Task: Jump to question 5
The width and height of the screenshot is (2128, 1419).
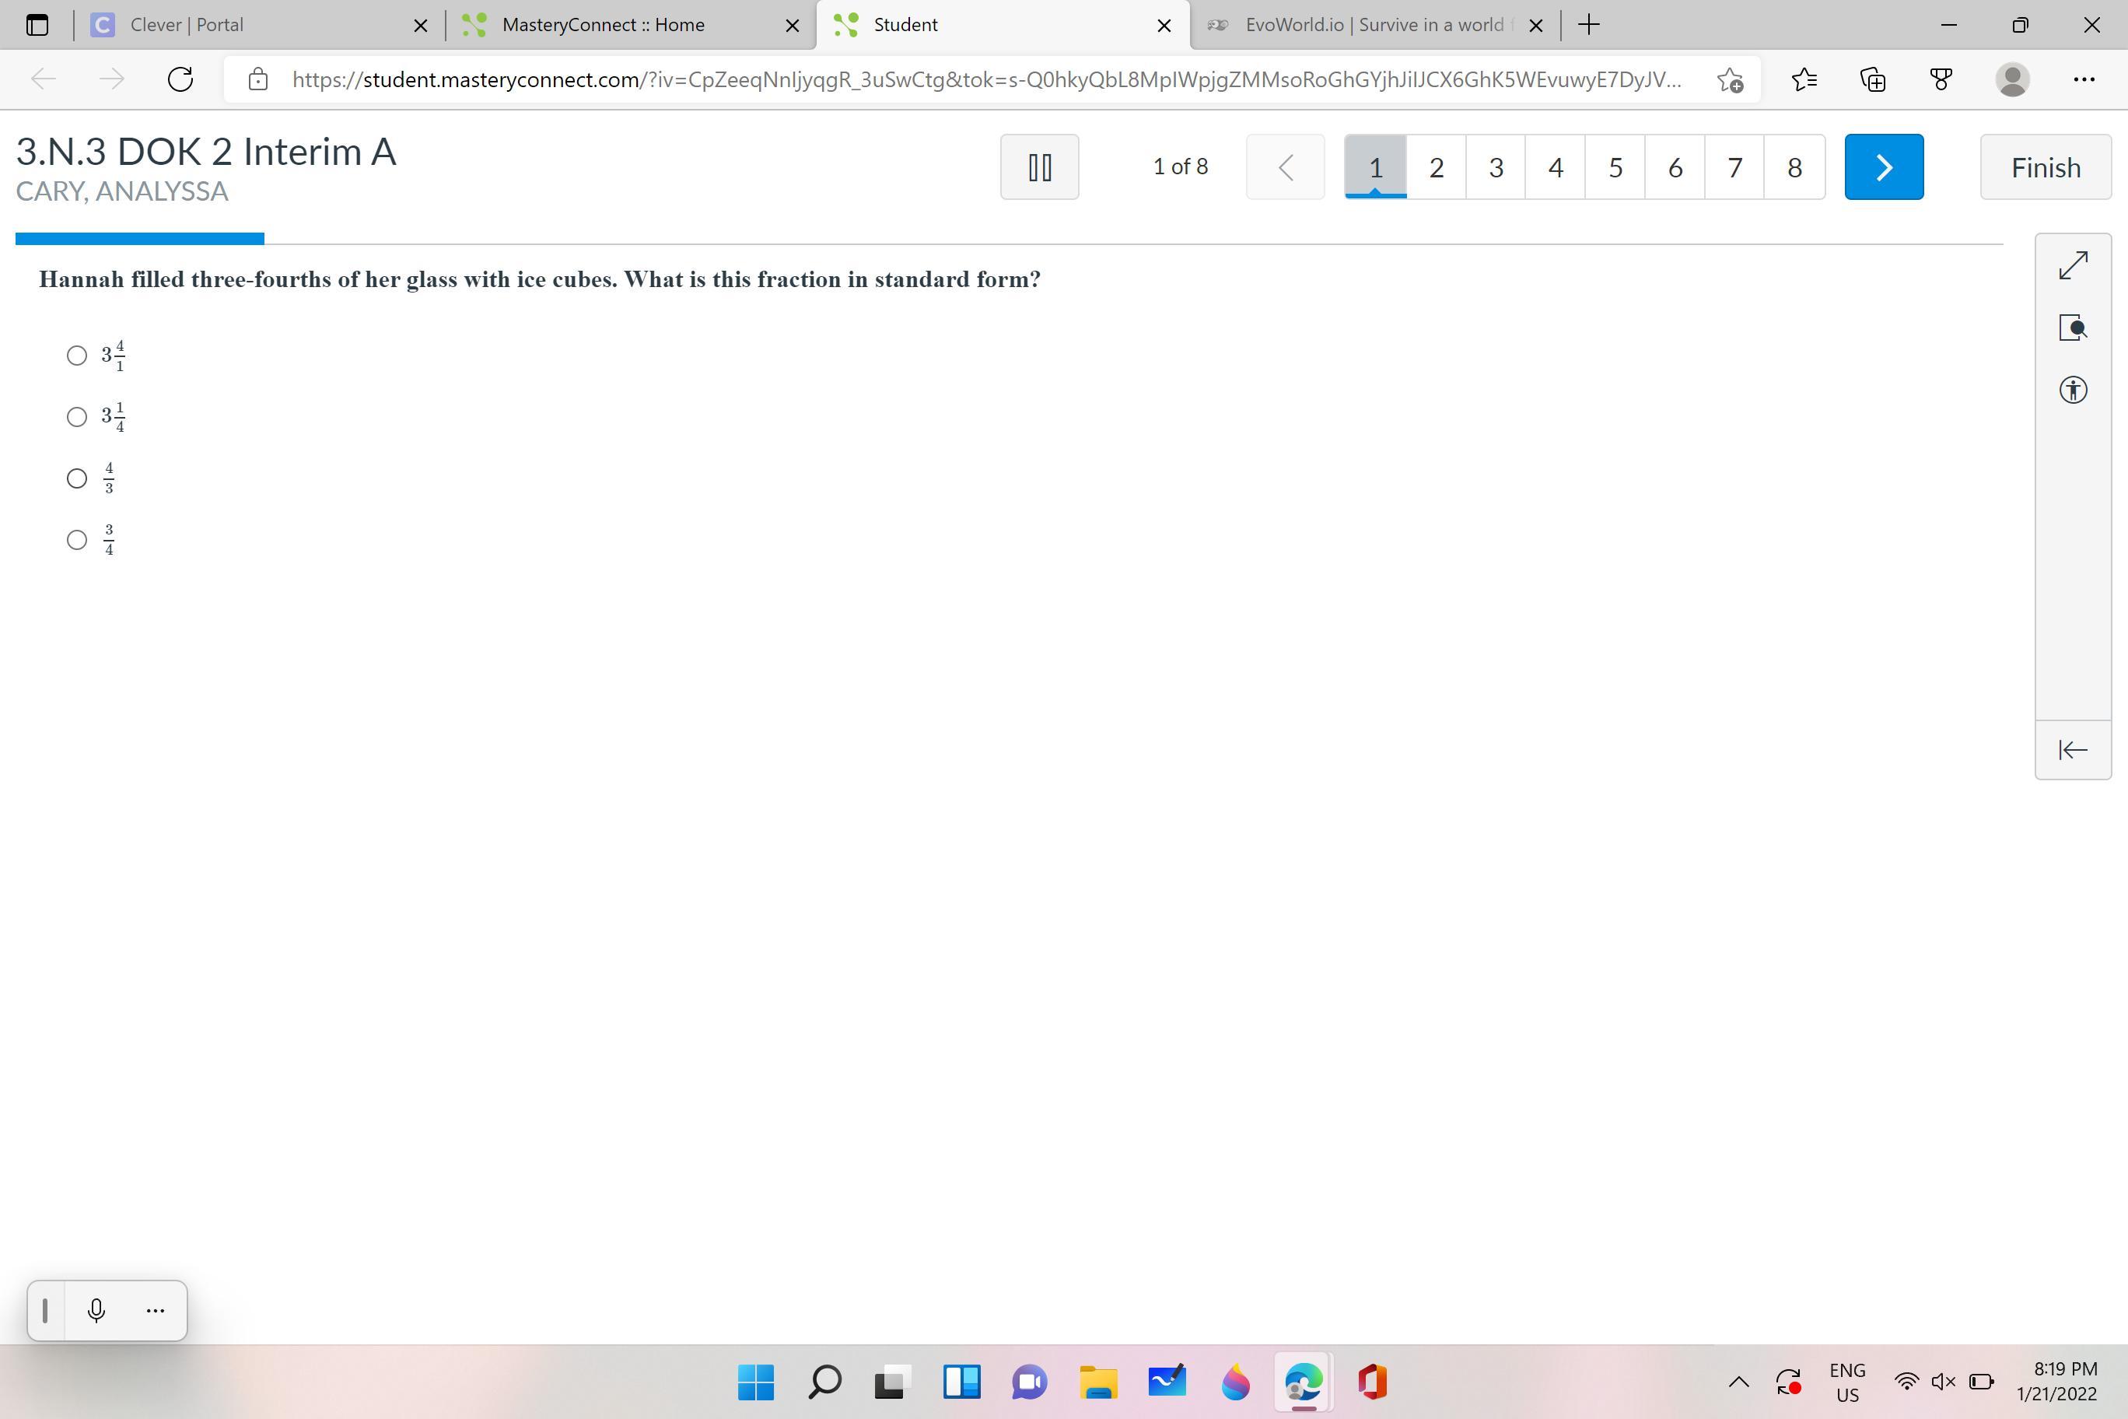Action: coord(1615,166)
